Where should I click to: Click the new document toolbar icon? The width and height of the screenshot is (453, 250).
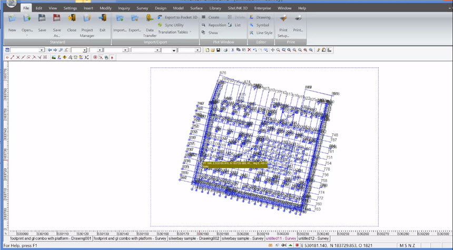[x=207, y=50]
